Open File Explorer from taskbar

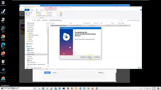pos(47,88)
